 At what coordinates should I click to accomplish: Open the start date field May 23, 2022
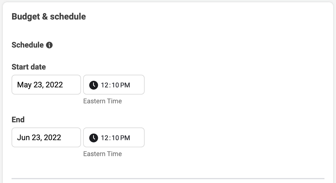click(46, 85)
